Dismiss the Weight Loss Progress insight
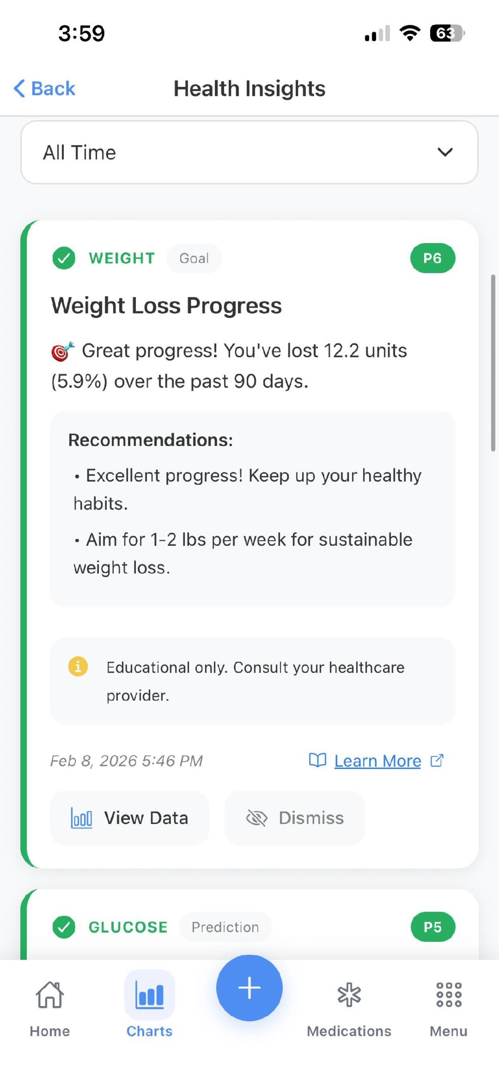The width and height of the screenshot is (499, 1080). [294, 817]
